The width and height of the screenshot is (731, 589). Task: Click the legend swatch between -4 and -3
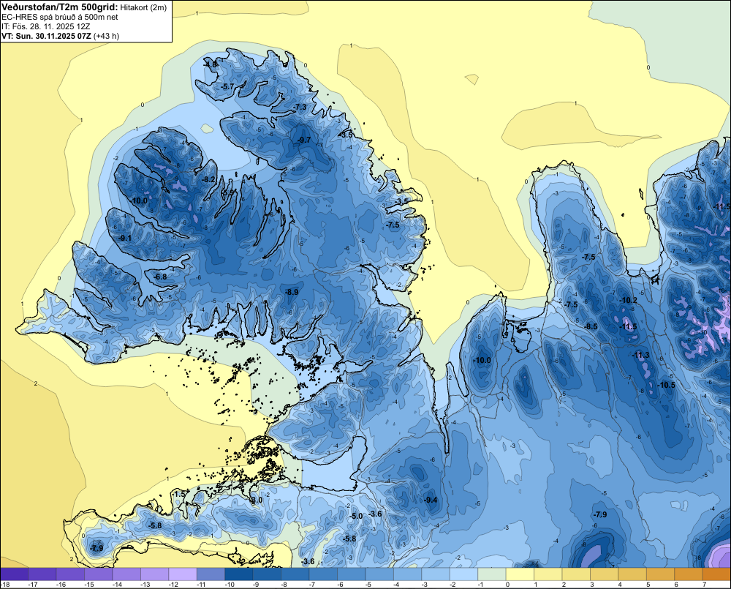pyautogui.click(x=407, y=574)
